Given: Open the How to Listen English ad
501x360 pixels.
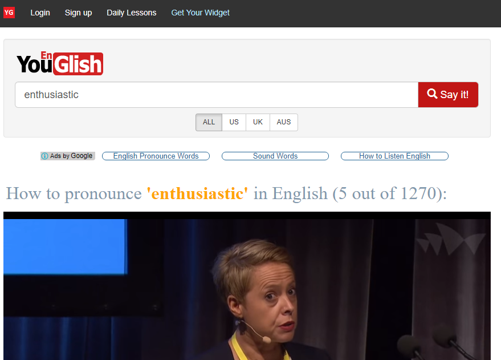Looking at the screenshot, I should coord(394,156).
